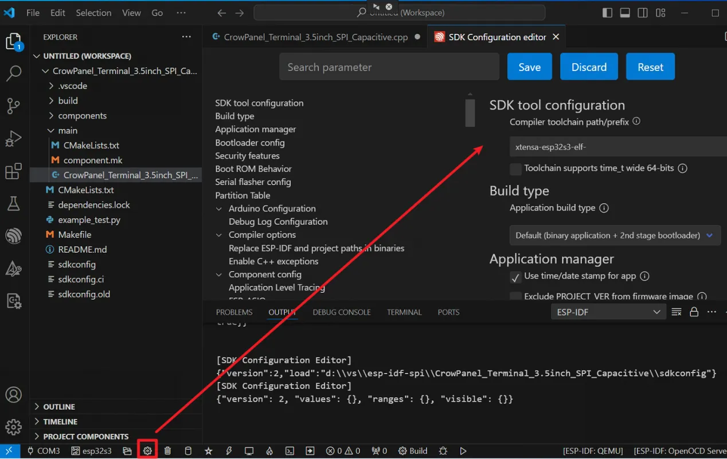This screenshot has width=727, height=459.
Task: Click the Discard button
Action: click(x=589, y=67)
